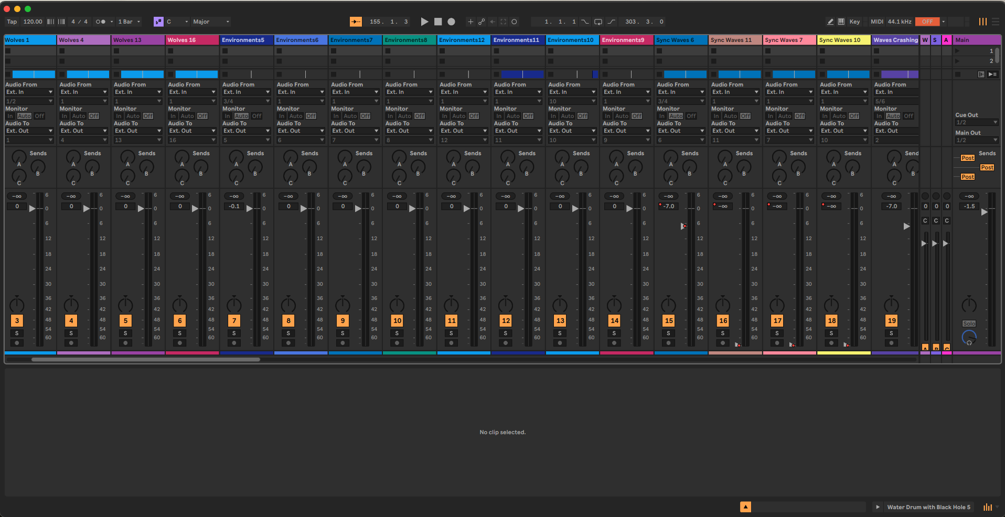Enable Key Map mode
Viewport: 1005px width, 517px height.
(854, 21)
